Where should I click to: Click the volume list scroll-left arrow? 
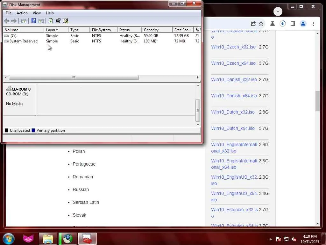[x=6, y=78]
